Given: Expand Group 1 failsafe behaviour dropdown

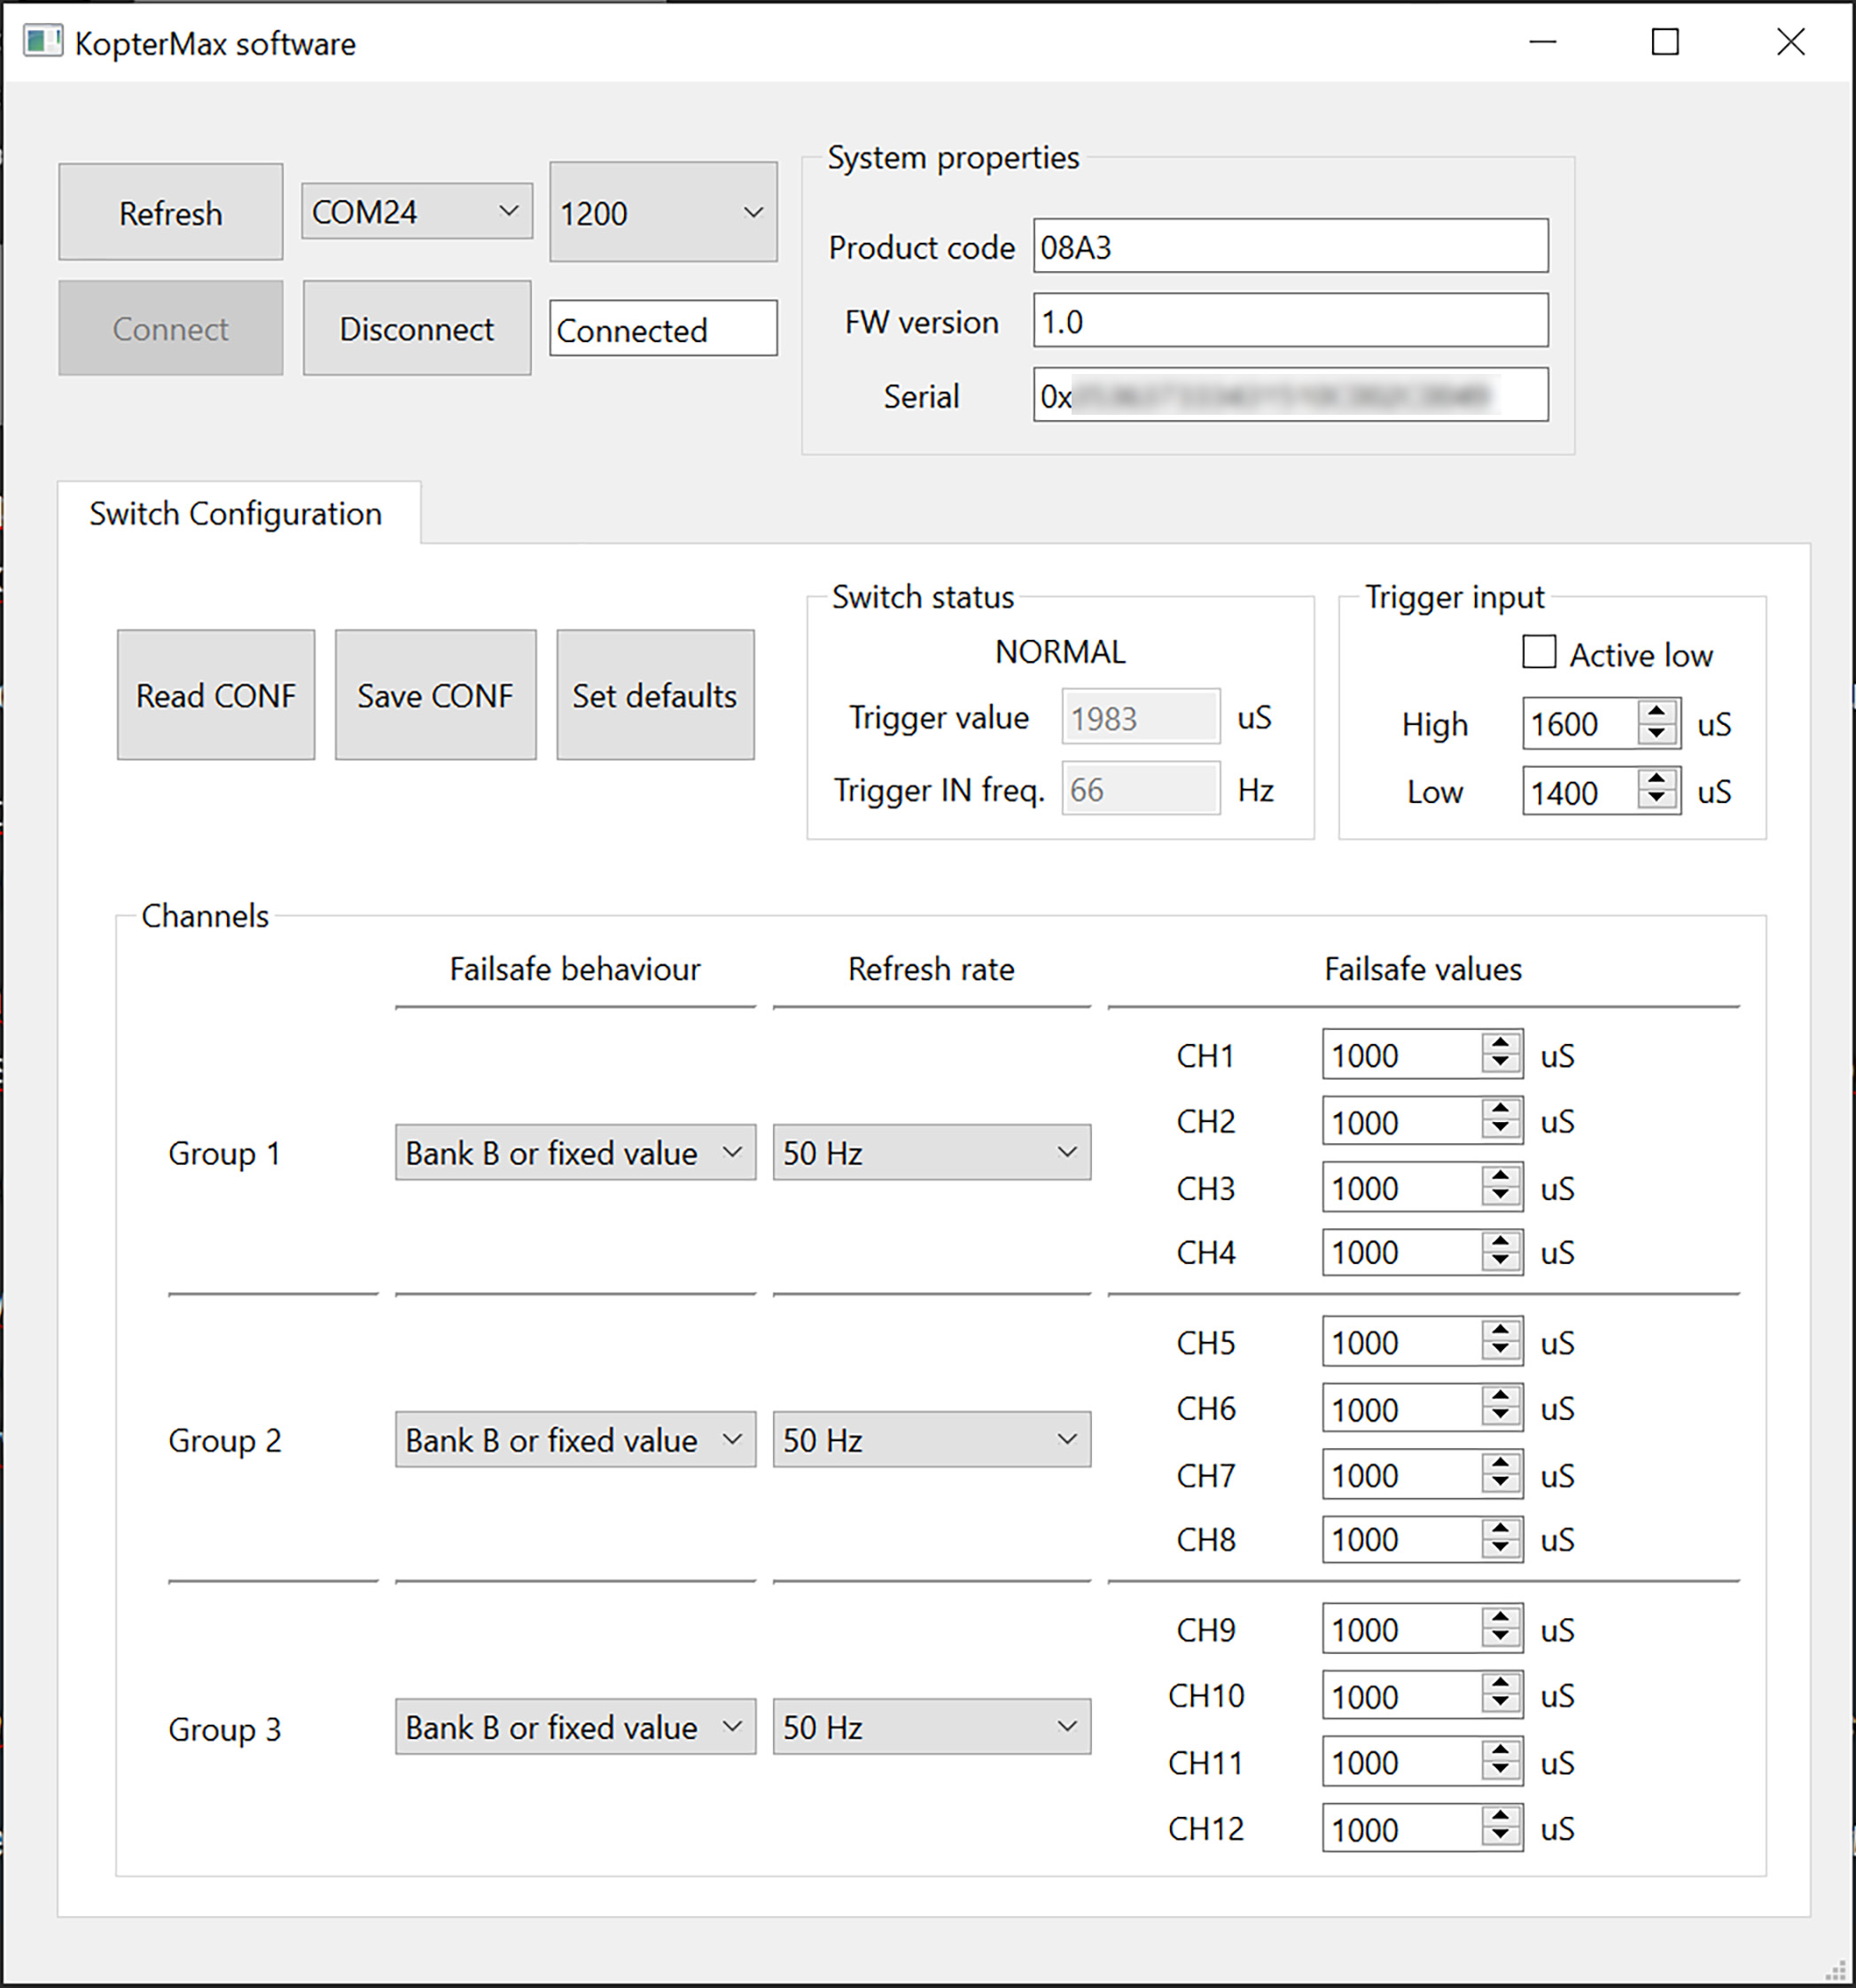Looking at the screenshot, I should 575,1153.
